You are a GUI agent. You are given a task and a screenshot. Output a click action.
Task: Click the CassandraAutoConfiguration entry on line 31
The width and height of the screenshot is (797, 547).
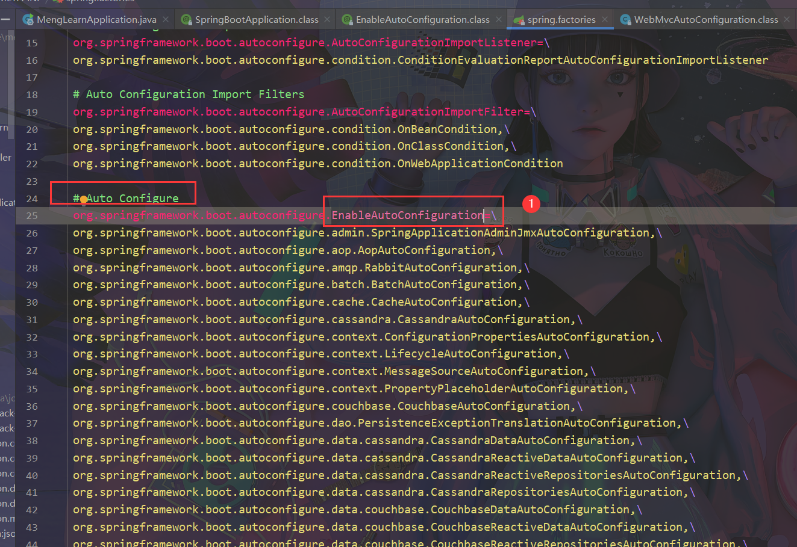click(484, 320)
